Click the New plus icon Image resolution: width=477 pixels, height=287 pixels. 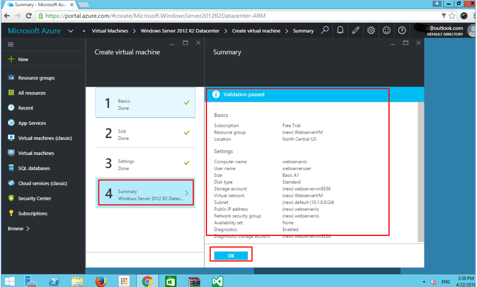(11, 59)
